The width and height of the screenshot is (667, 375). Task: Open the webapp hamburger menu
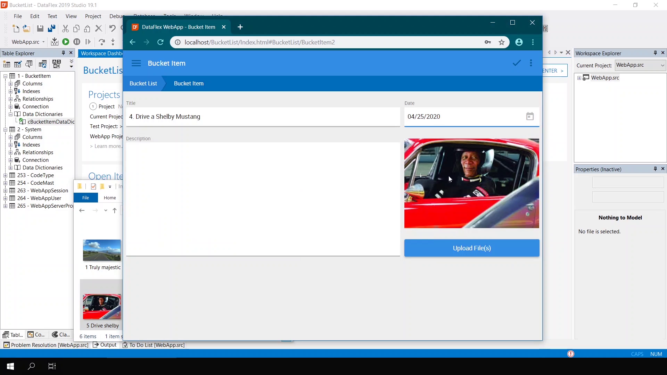[136, 63]
